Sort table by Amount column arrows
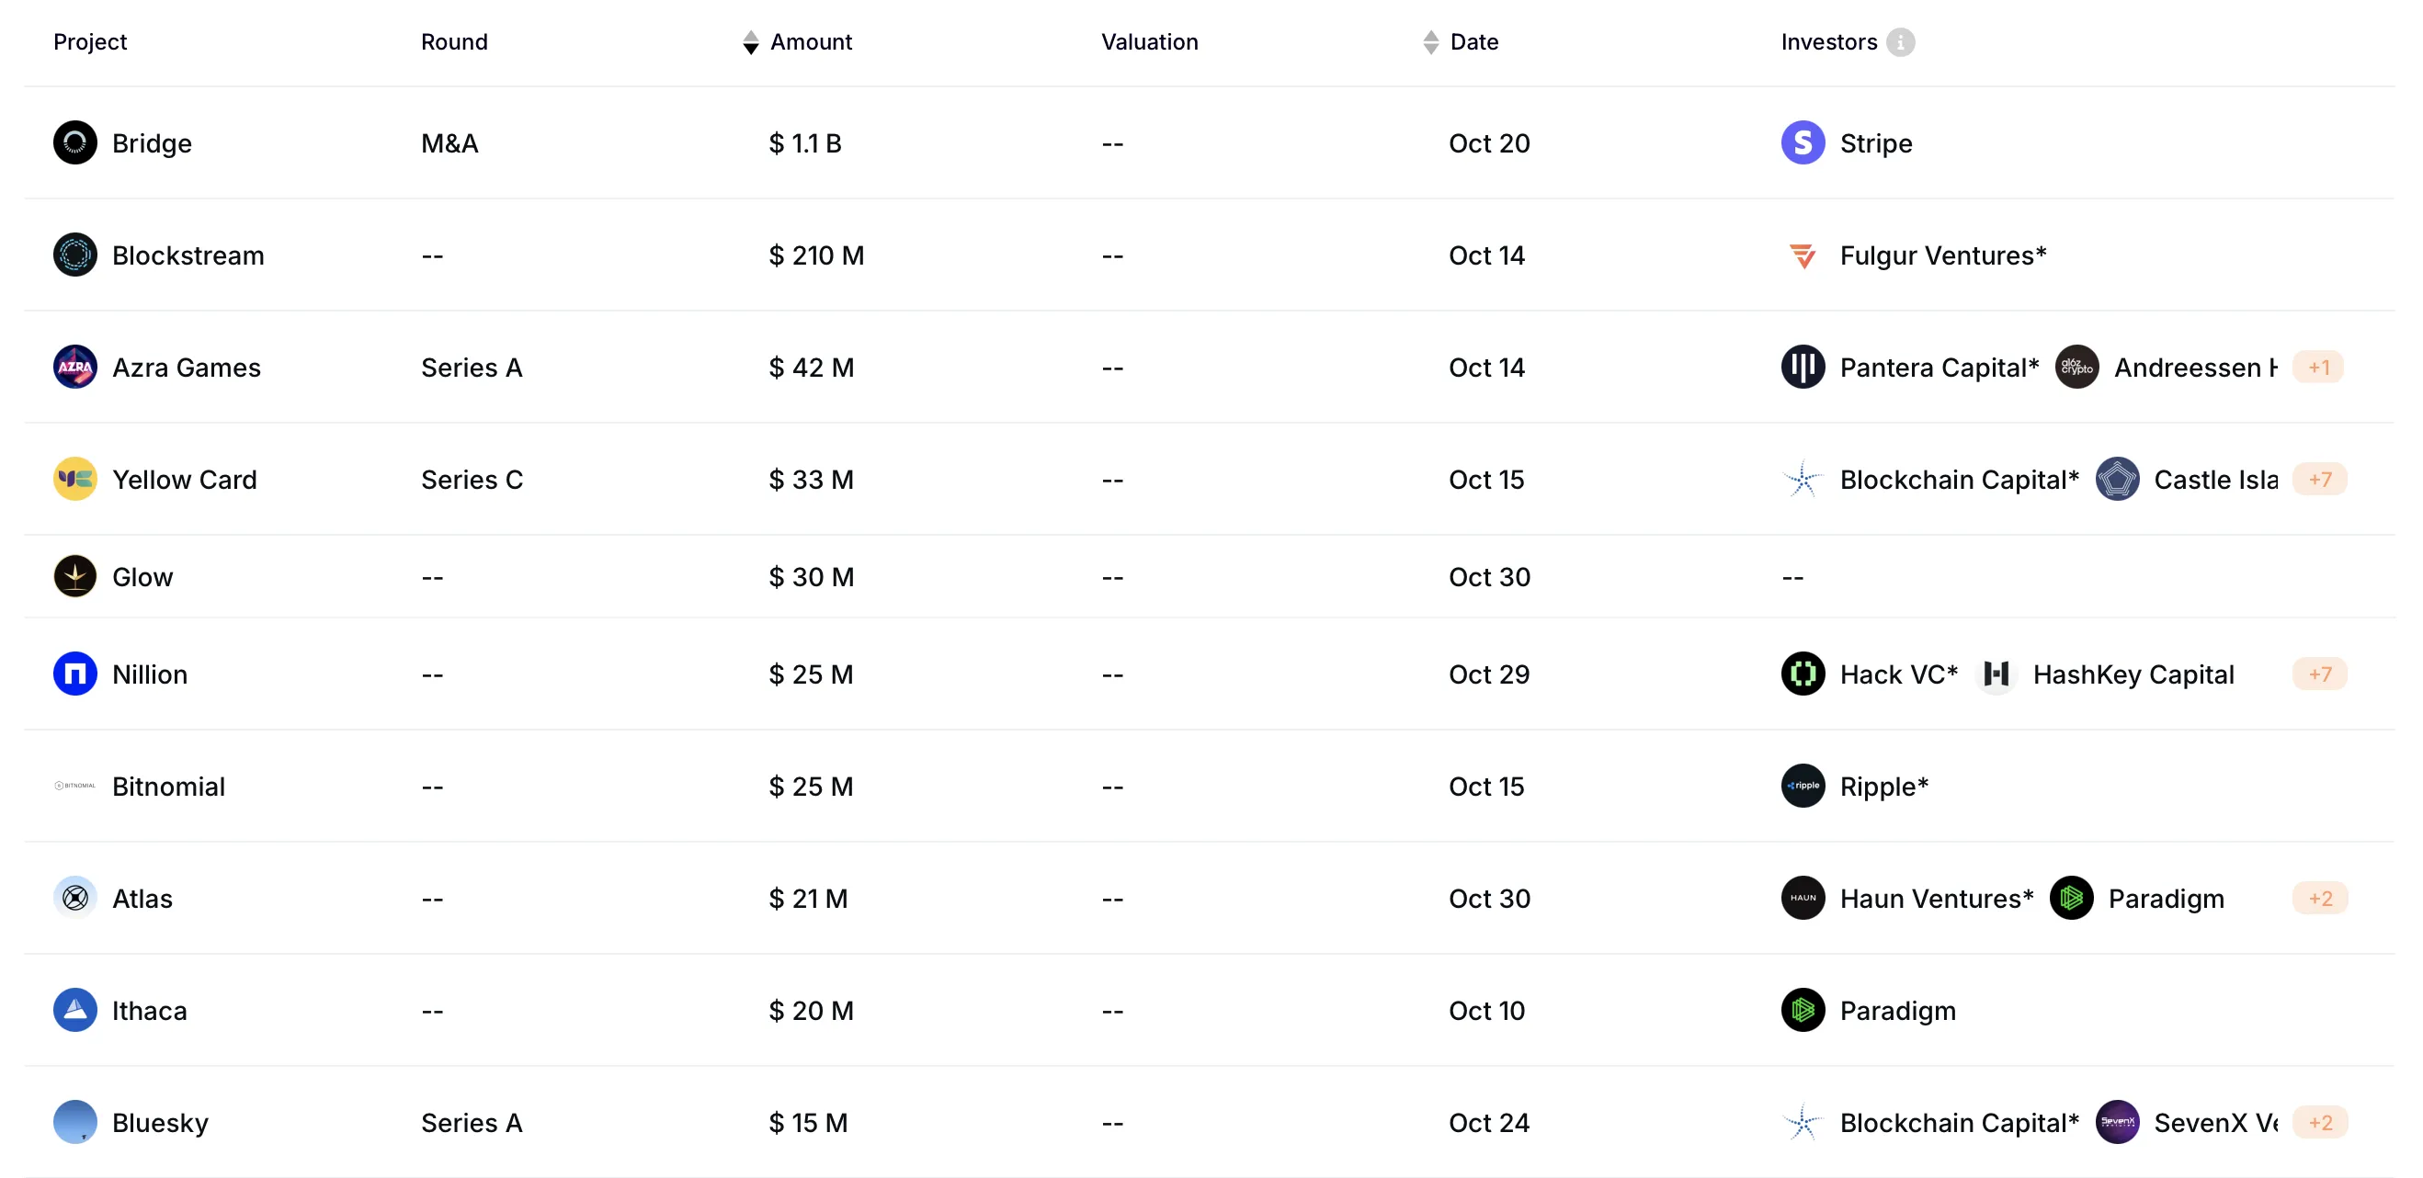 tap(750, 42)
